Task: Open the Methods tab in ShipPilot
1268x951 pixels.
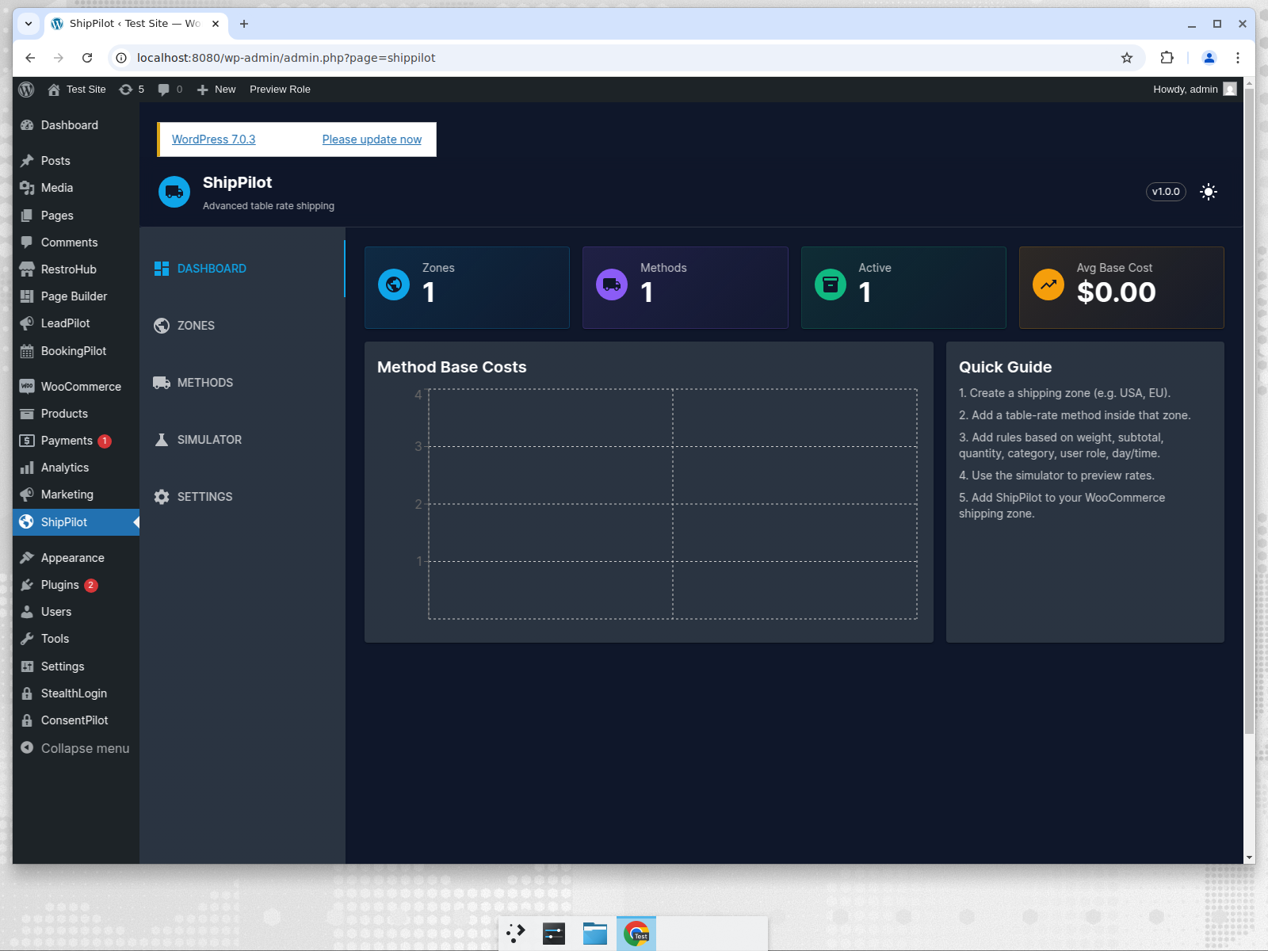Action: point(243,383)
